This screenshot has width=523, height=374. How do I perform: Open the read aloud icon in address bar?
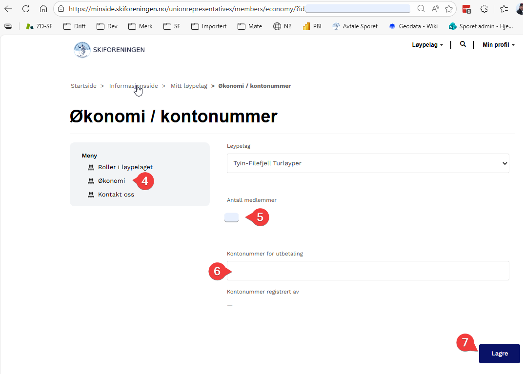(x=435, y=9)
